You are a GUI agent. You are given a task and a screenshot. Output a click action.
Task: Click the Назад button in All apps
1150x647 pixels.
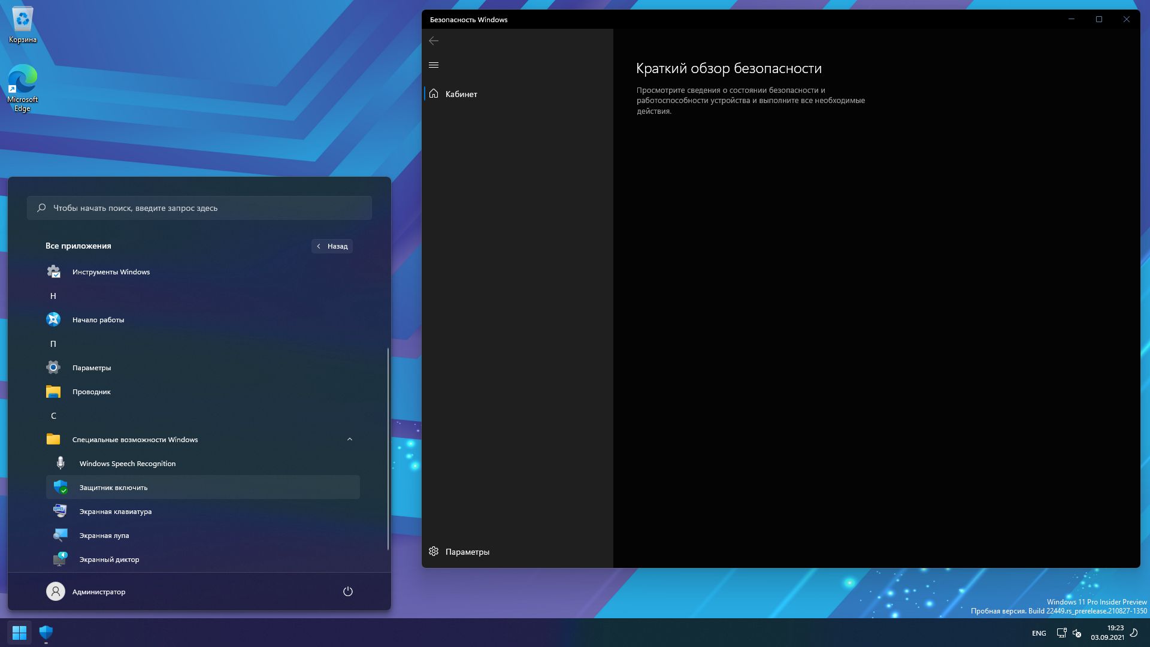coord(332,246)
